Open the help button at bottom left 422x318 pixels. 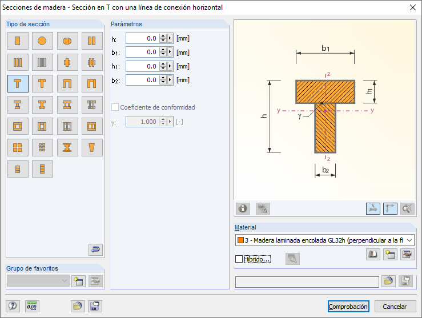[13, 306]
